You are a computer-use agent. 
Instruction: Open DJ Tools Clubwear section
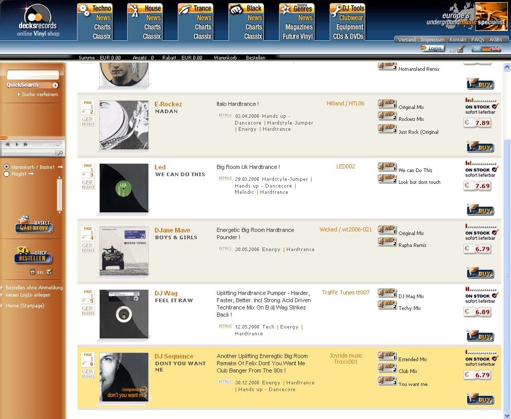click(351, 18)
